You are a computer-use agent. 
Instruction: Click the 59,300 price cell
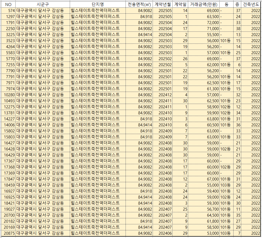point(204,203)
